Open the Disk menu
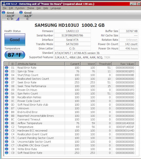Screen dimensions: 141x159 [39, 8]
